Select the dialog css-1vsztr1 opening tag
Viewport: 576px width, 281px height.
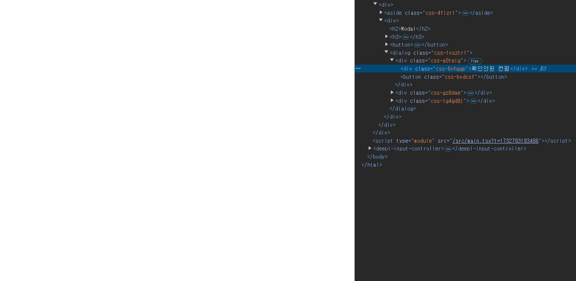tap(431, 53)
